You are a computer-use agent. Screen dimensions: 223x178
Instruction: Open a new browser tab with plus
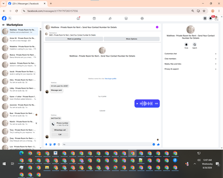[51, 4]
